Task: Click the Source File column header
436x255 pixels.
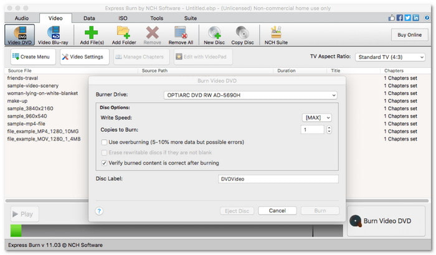Action: click(x=71, y=71)
